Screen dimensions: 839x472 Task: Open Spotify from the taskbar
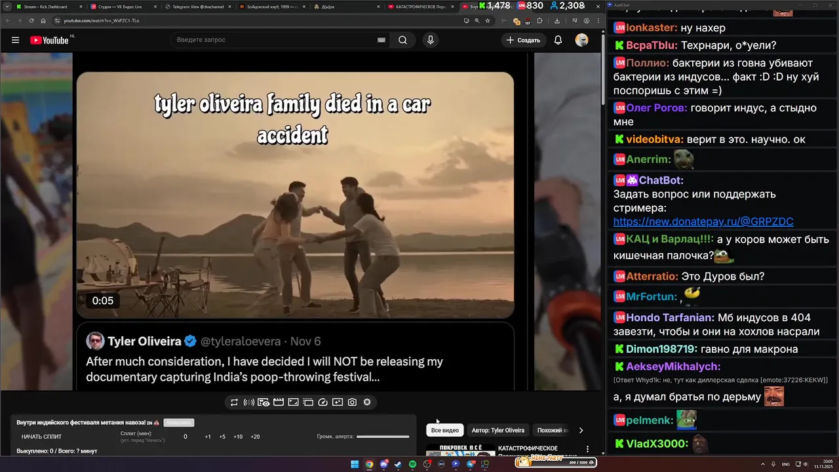pyautogui.click(x=412, y=464)
